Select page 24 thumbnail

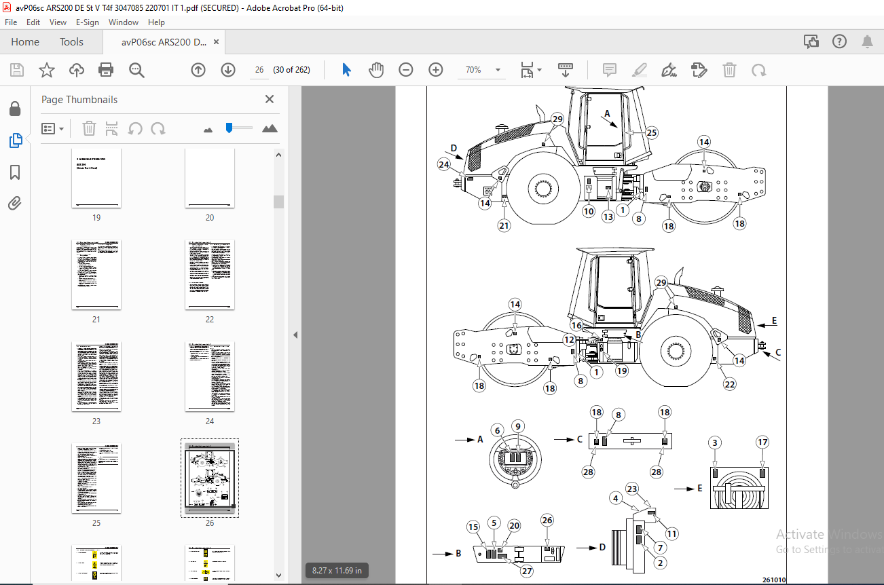(210, 377)
